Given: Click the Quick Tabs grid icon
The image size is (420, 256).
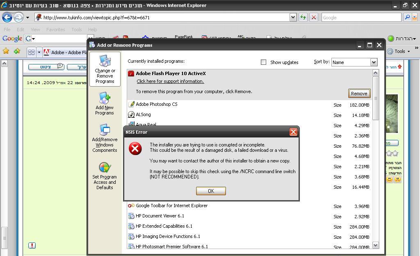Looking at the screenshot, I should (31, 52).
